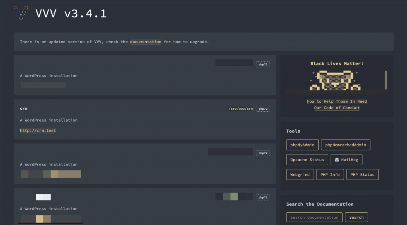The width and height of the screenshot is (407, 225).
Task: Visit the http://crm.test site link
Action: tap(38, 130)
